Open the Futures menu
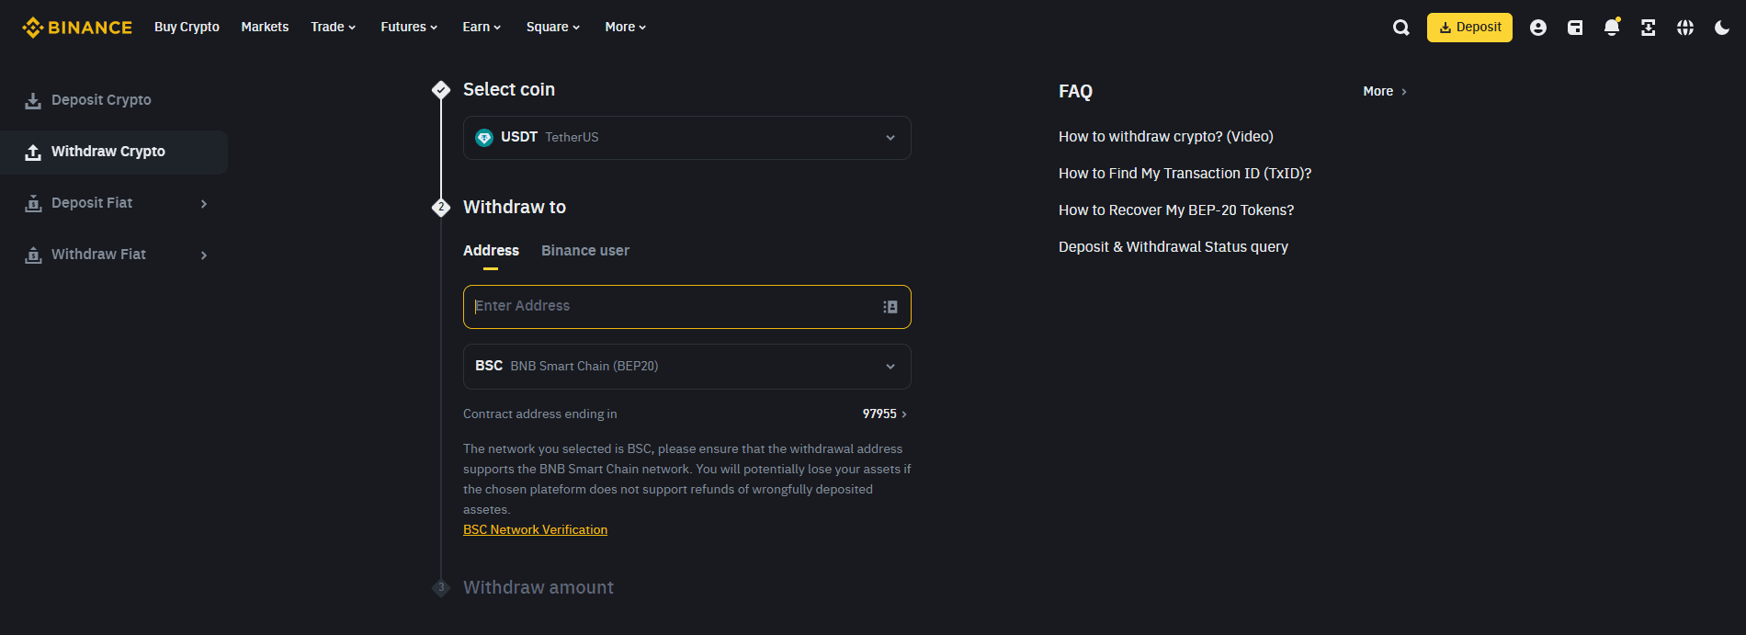1746x635 pixels. [409, 28]
